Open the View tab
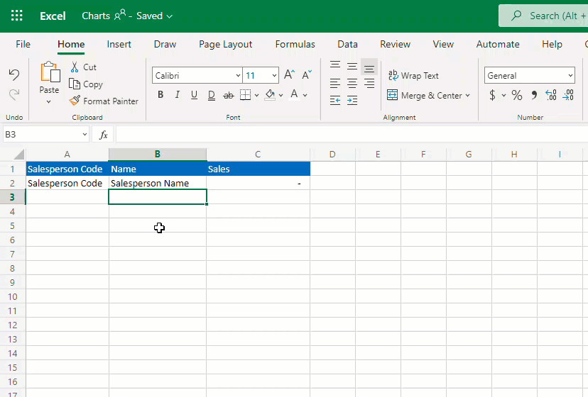The width and height of the screenshot is (588, 397). [443, 44]
